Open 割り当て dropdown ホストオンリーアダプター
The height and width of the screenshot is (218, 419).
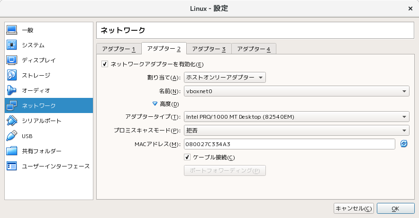(225, 78)
